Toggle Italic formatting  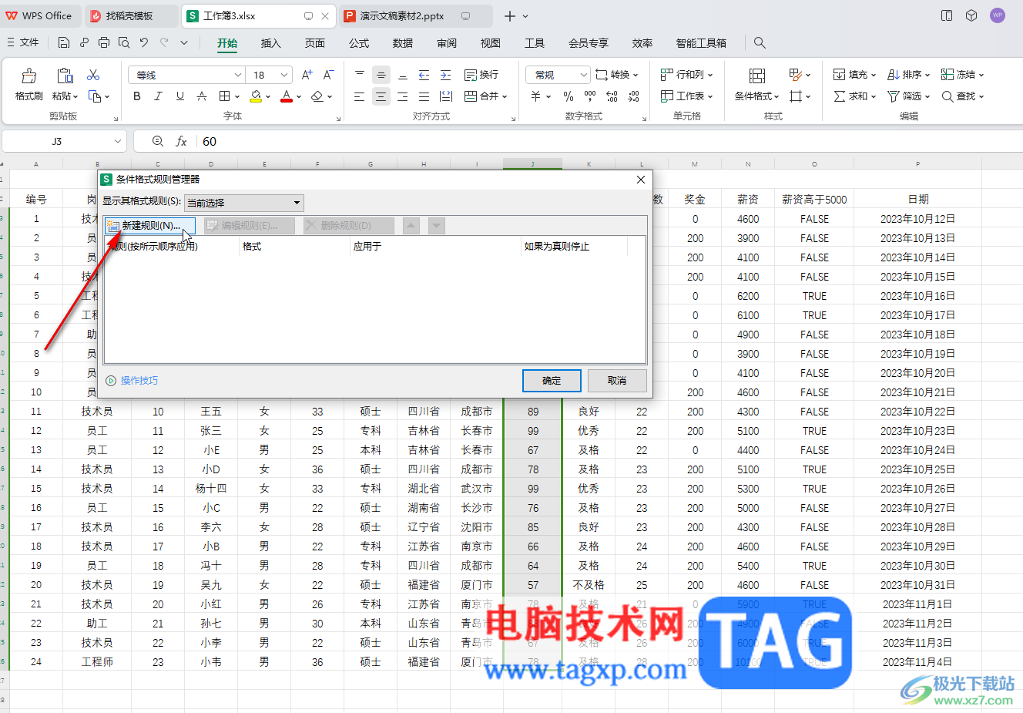coord(159,96)
